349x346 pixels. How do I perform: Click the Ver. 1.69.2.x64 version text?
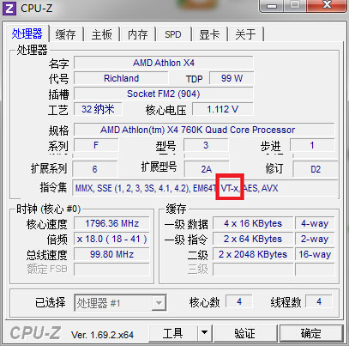tap(102, 335)
